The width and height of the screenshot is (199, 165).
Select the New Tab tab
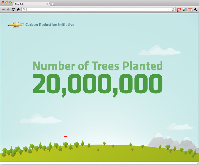[x=29, y=4]
